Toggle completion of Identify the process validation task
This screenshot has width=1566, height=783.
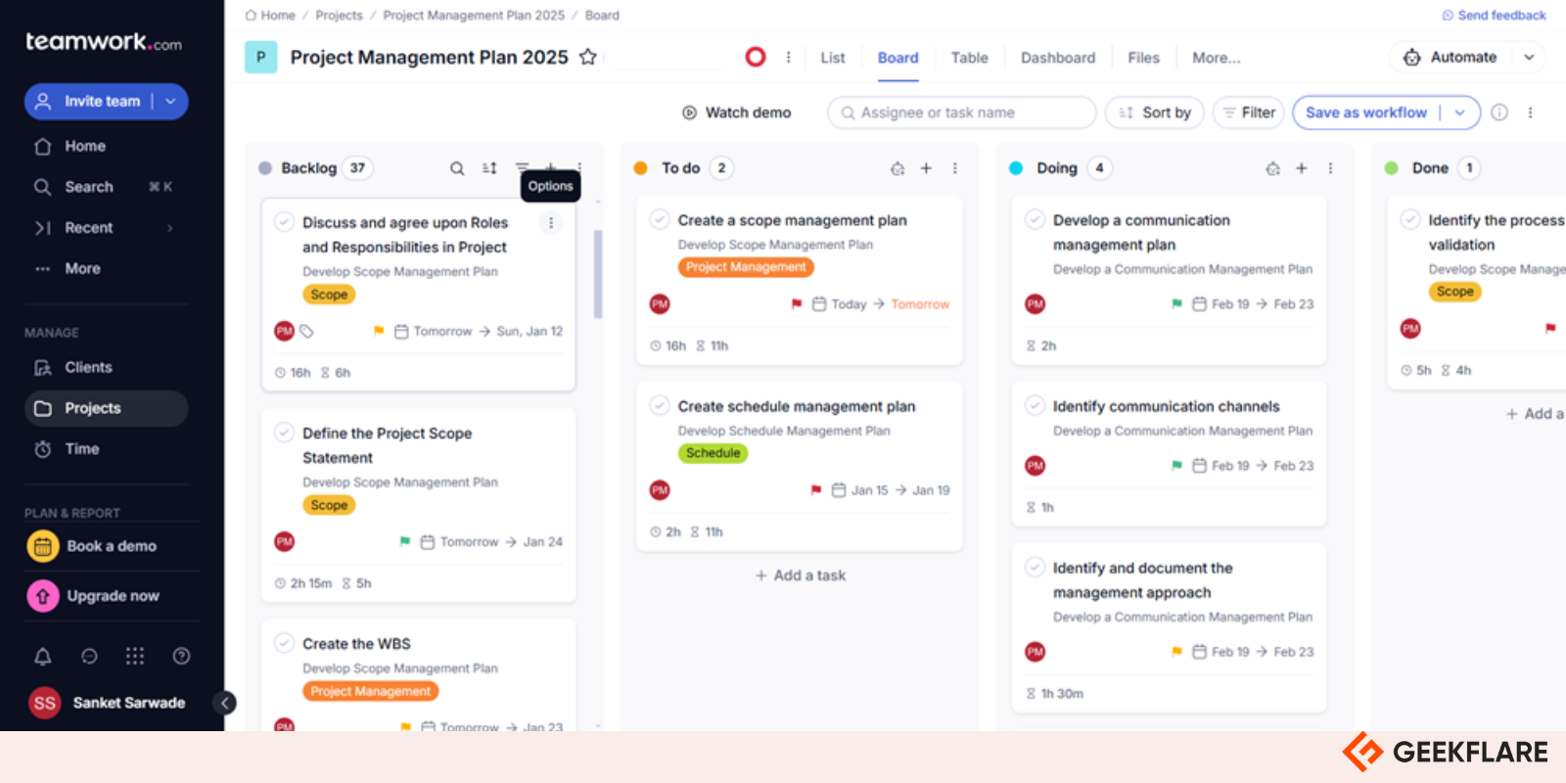click(x=1410, y=220)
